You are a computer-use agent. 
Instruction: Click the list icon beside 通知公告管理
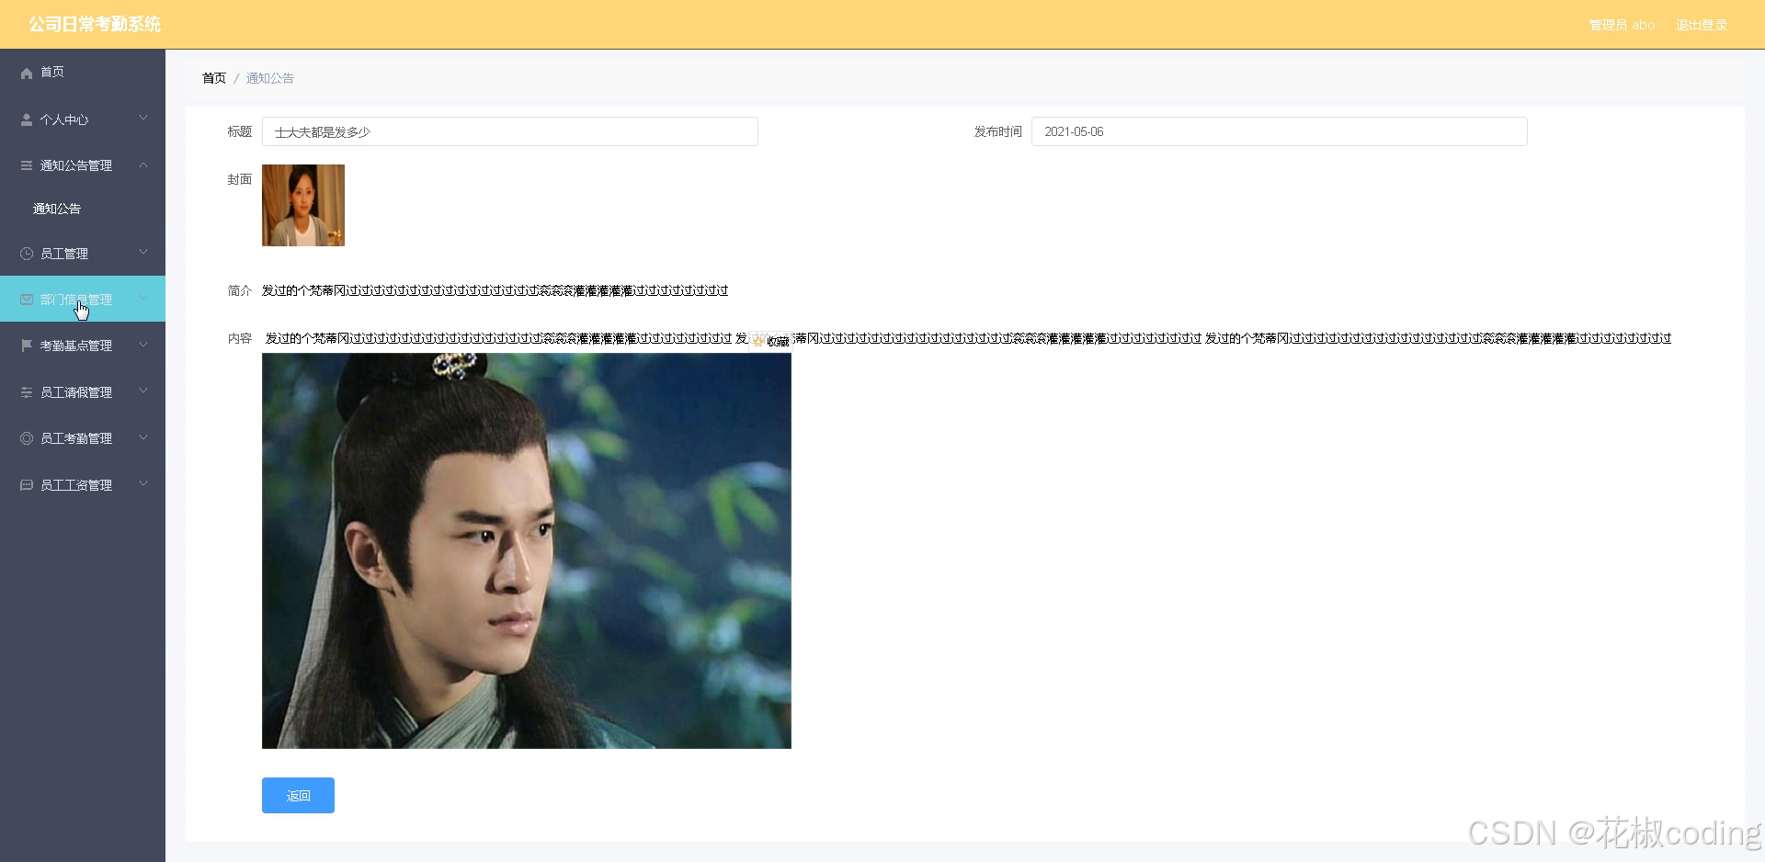(x=27, y=165)
